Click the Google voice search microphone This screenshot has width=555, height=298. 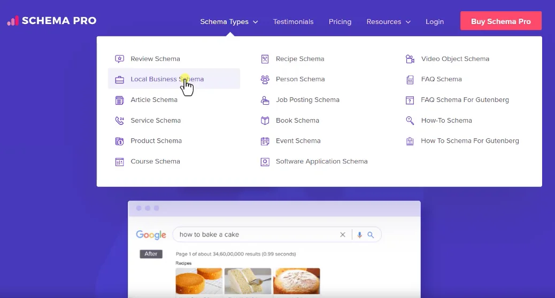360,235
